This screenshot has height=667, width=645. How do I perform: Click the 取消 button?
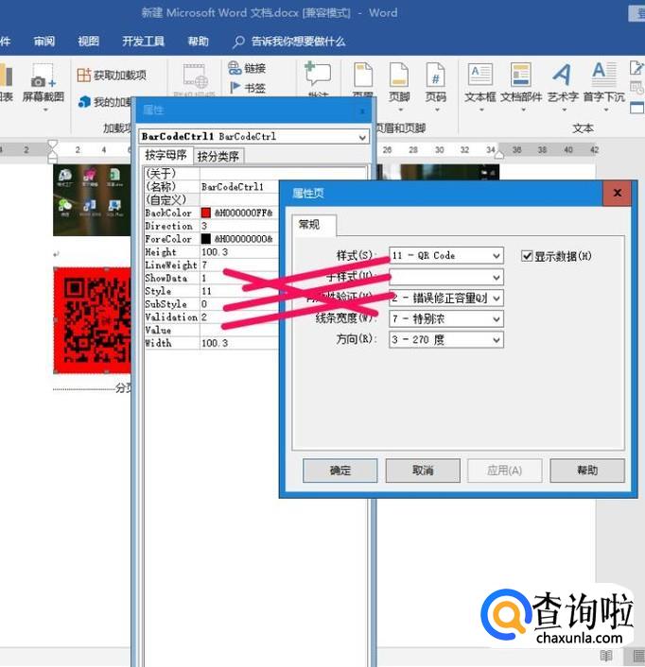tap(423, 470)
